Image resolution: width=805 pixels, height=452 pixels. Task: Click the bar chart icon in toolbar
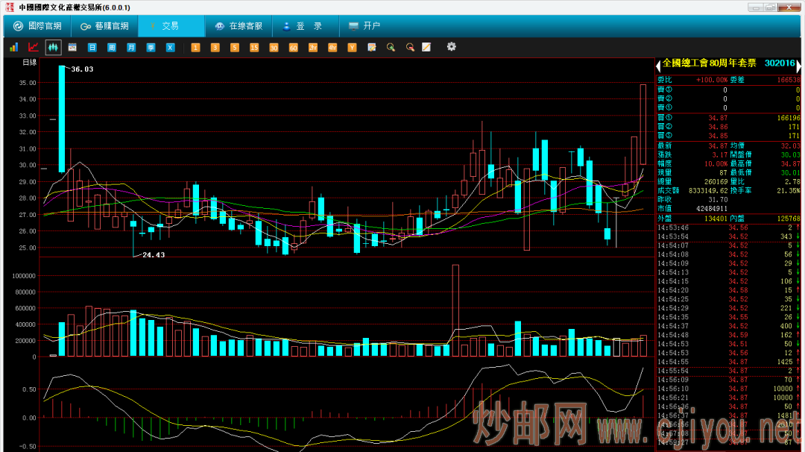pos(13,47)
